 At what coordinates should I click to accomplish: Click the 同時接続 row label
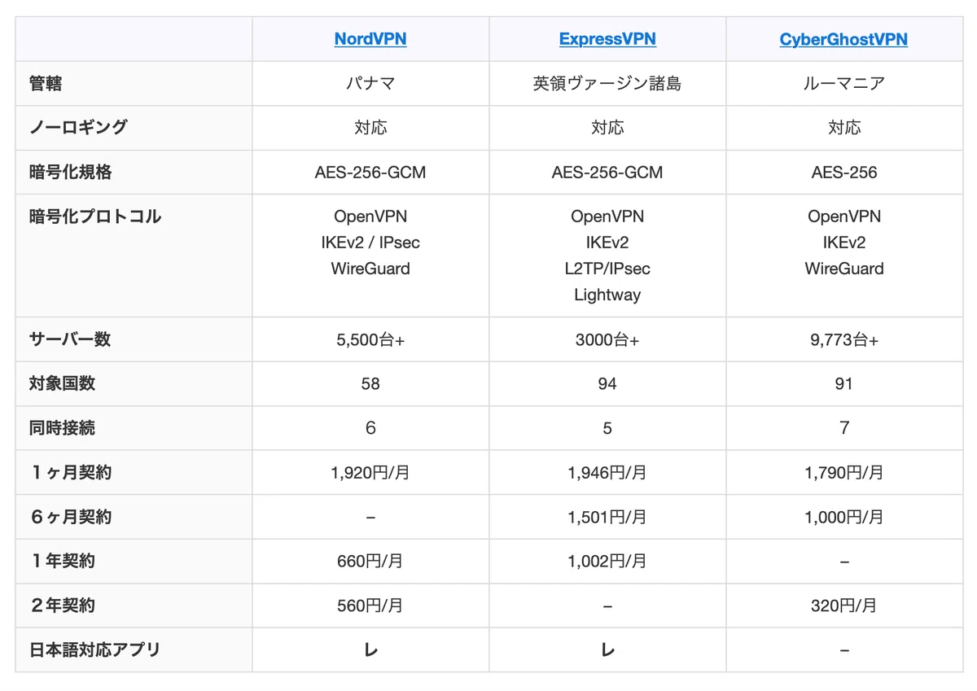tap(62, 427)
